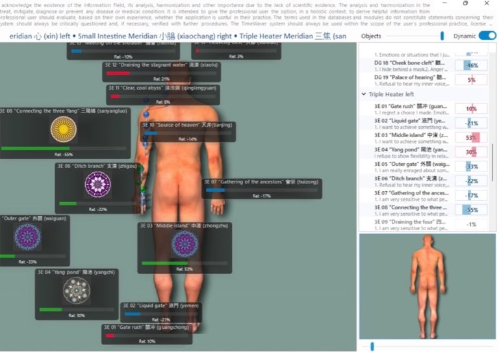Image resolution: width=499 pixels, height=353 pixels.
Task: Select the 3E 03 Middle island list row
Action: 424,138
